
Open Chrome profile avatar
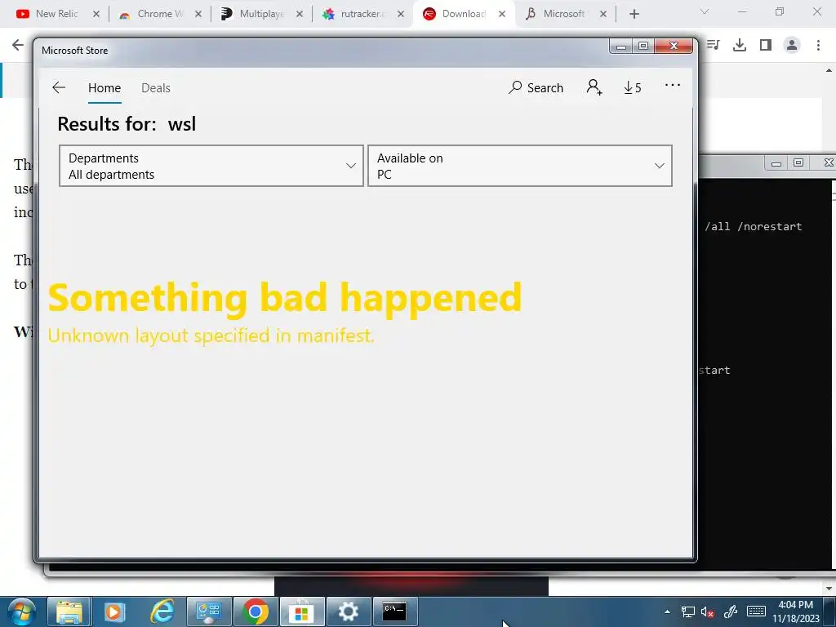tap(792, 45)
